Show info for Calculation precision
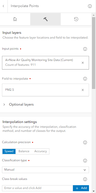96x193 pixels. (85, 143)
